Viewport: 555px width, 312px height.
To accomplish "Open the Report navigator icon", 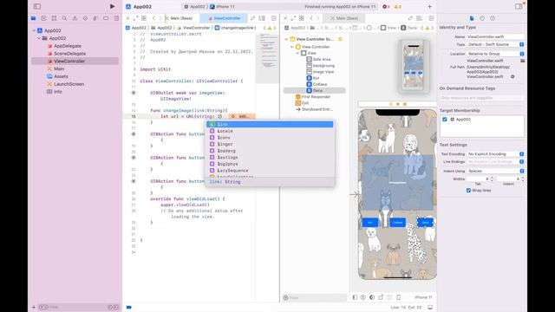I will 116,18.
